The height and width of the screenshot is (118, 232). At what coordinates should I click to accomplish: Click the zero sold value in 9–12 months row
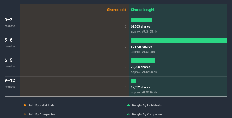[125, 87]
